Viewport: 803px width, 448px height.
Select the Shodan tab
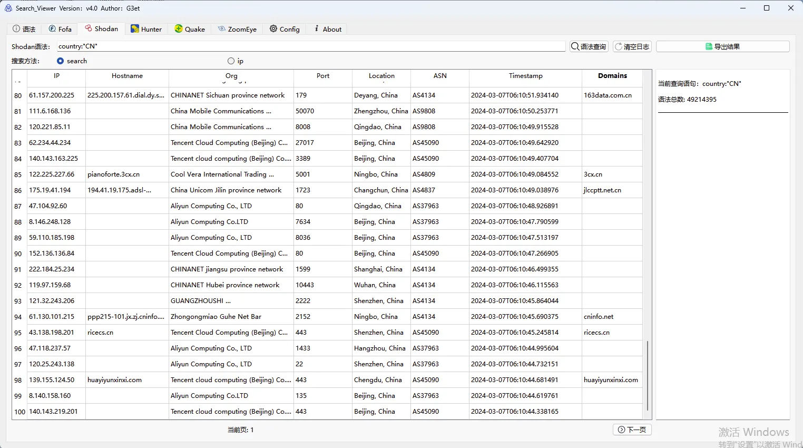102,28
